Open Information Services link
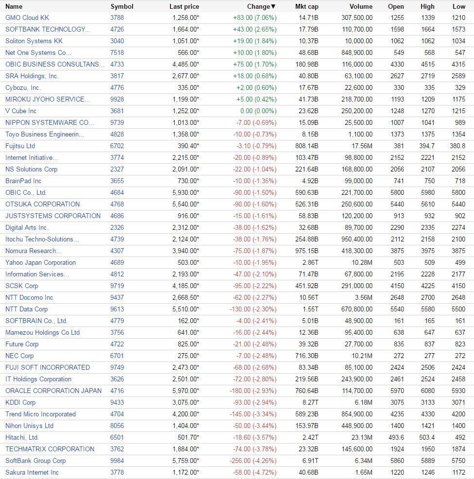This screenshot has height=479, width=474. 37,274
